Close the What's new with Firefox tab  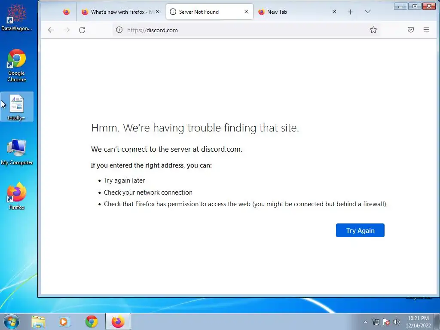pyautogui.click(x=158, y=12)
